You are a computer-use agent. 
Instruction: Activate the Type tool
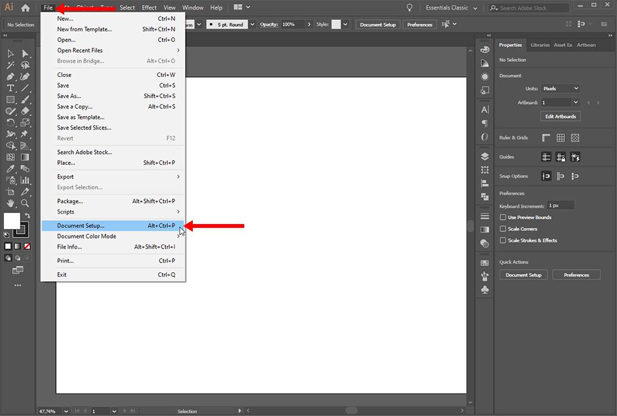(x=10, y=87)
